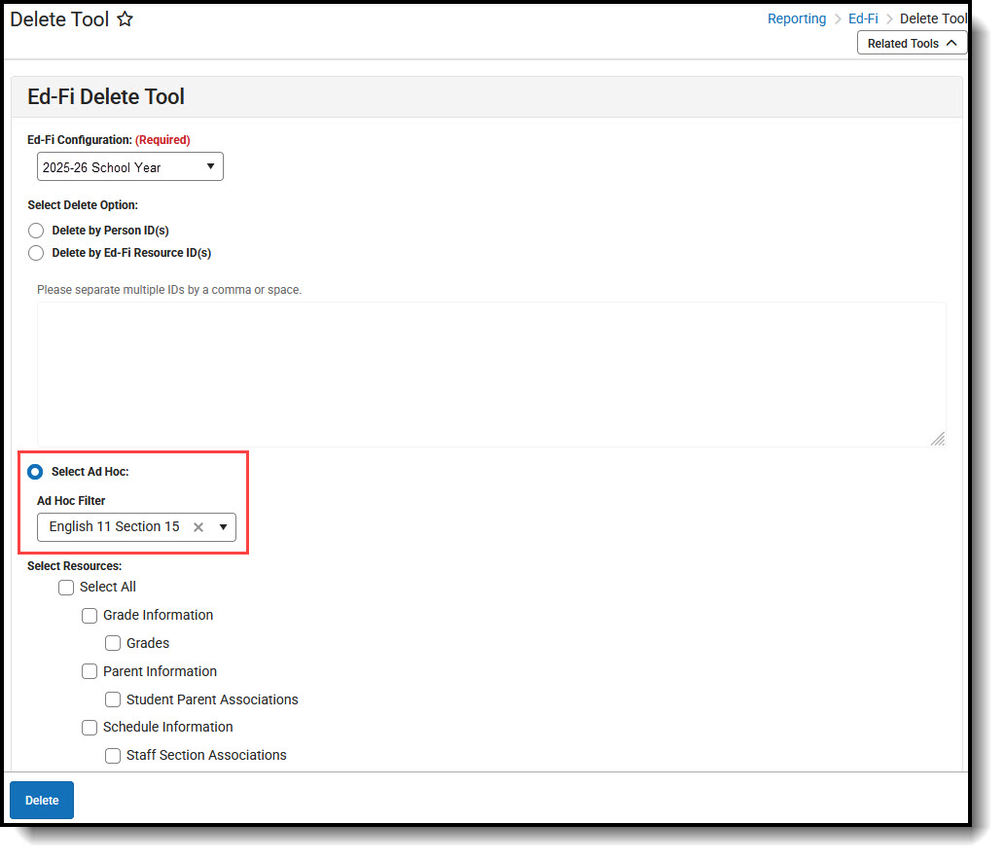Check the Select All resources checkbox

[x=65, y=588]
